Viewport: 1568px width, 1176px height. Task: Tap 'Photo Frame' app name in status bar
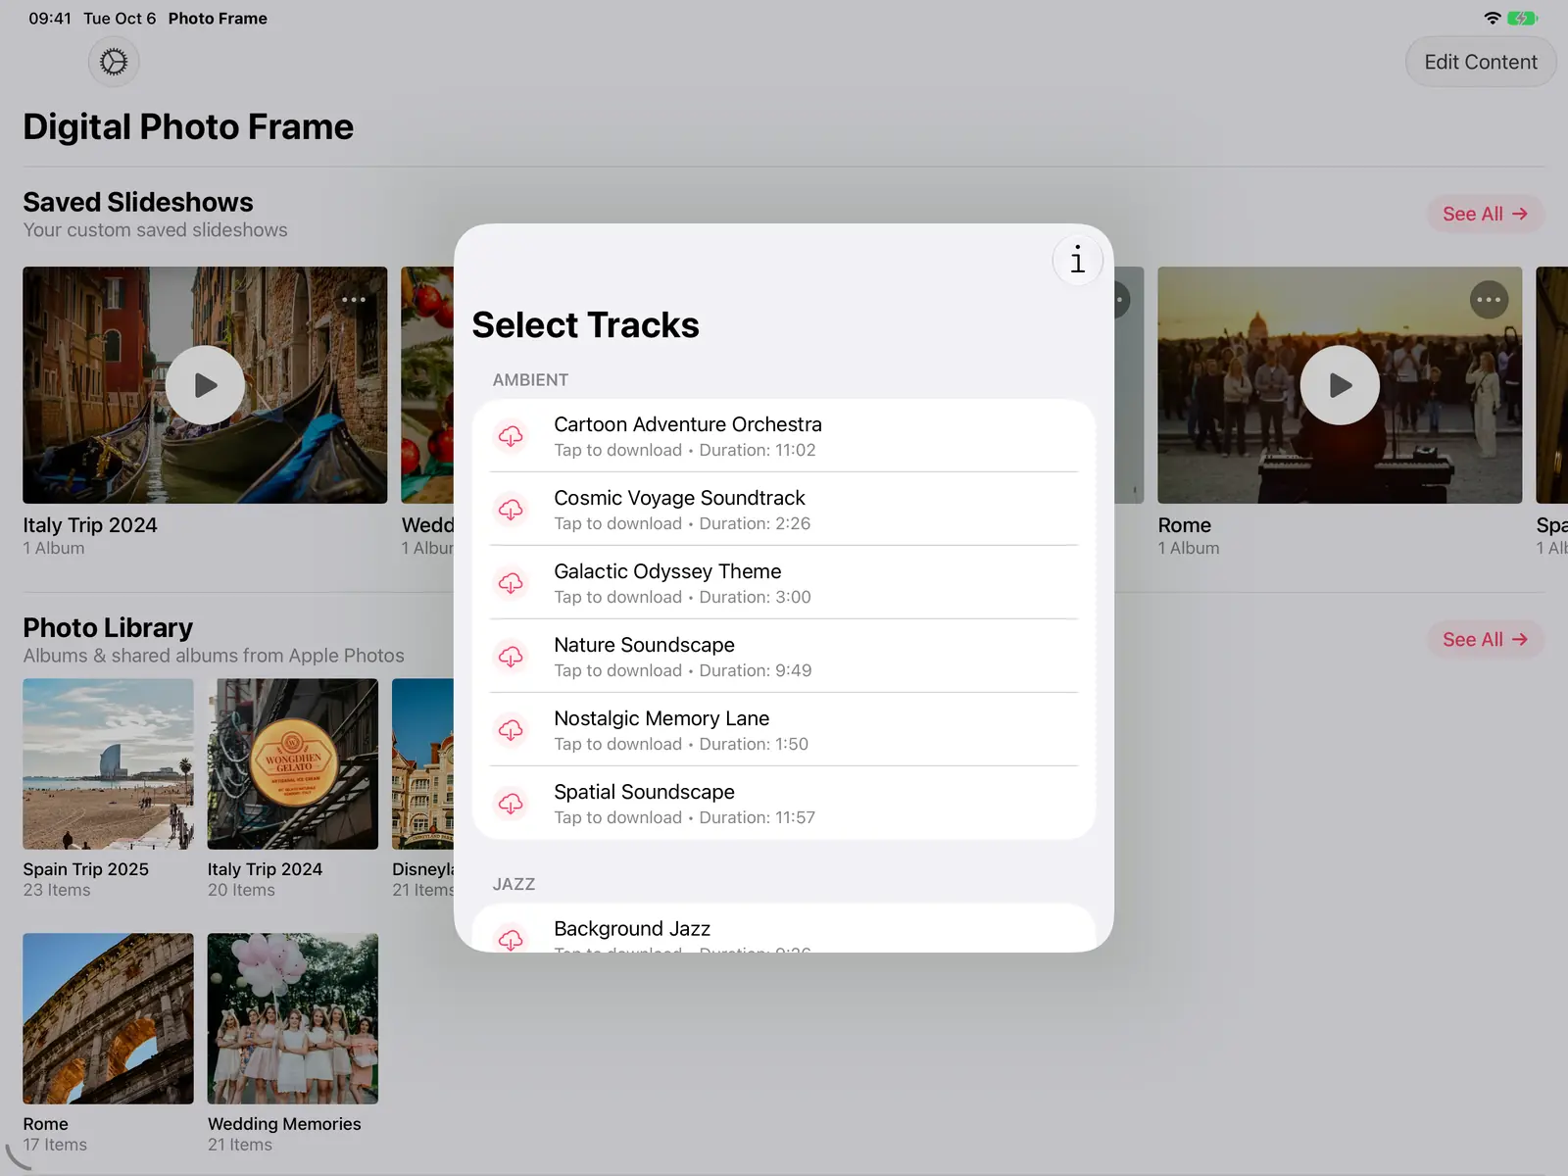tap(218, 19)
